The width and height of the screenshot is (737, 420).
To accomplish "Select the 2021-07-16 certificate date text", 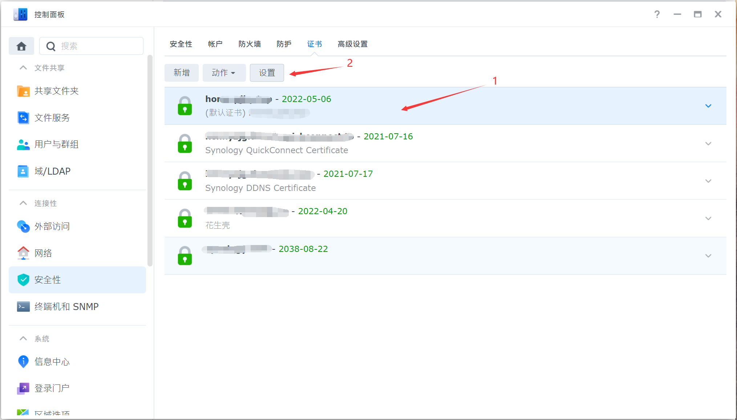I will click(x=388, y=136).
